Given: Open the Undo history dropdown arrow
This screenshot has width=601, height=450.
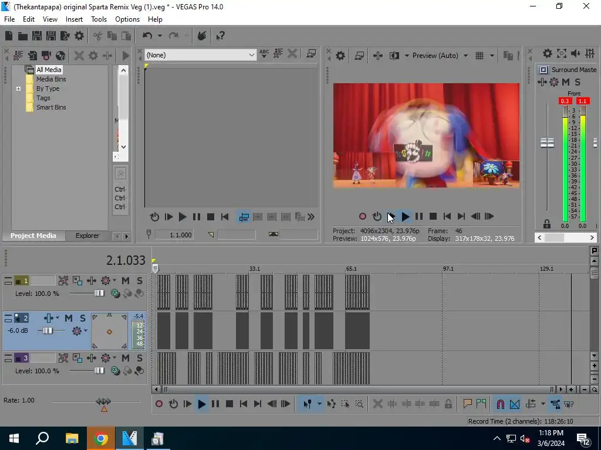Looking at the screenshot, I should pyautogui.click(x=160, y=36).
